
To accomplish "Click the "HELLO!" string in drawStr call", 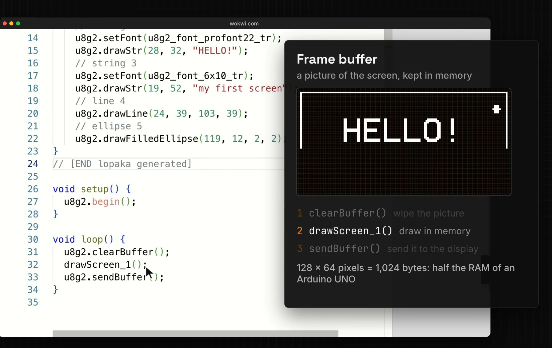I will pos(215,51).
